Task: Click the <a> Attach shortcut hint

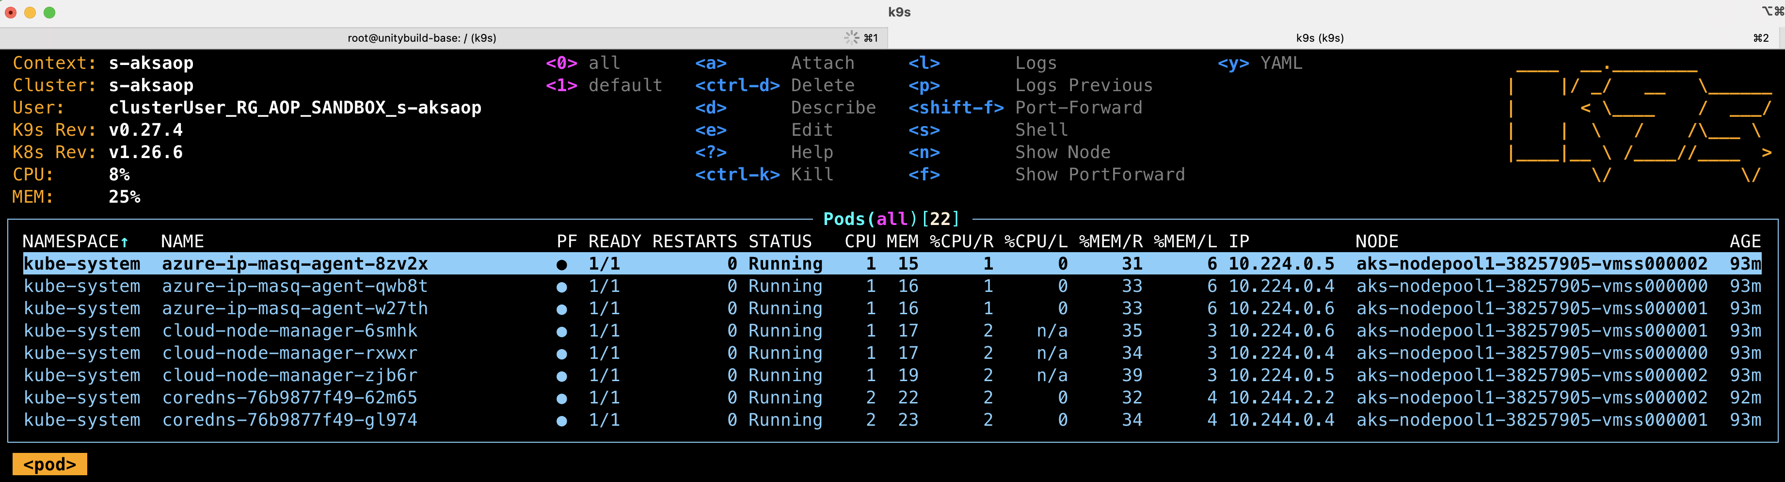Action: (775, 63)
